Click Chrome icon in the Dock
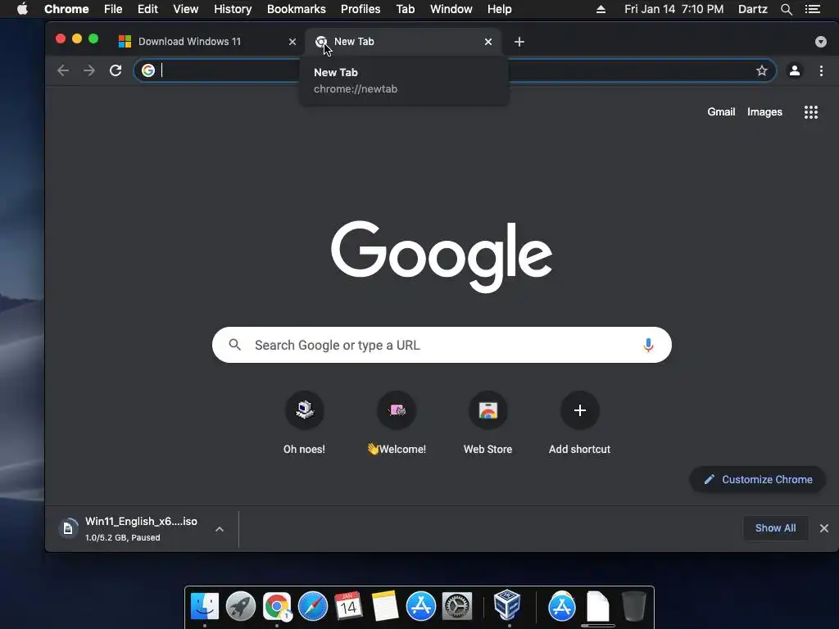The height and width of the screenshot is (629, 839). pyautogui.click(x=277, y=607)
